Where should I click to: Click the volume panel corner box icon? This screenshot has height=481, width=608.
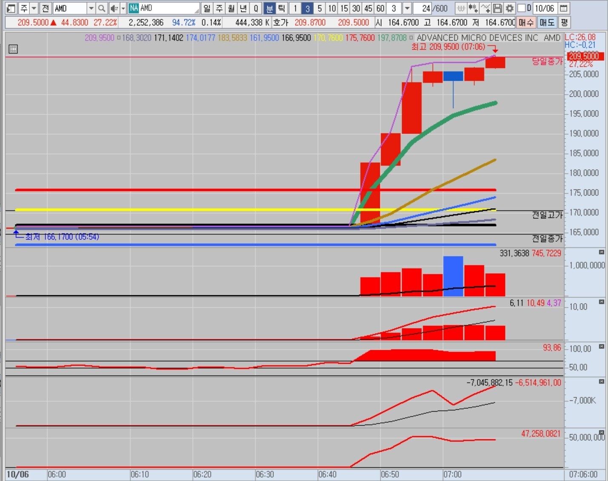pyautogui.click(x=601, y=252)
